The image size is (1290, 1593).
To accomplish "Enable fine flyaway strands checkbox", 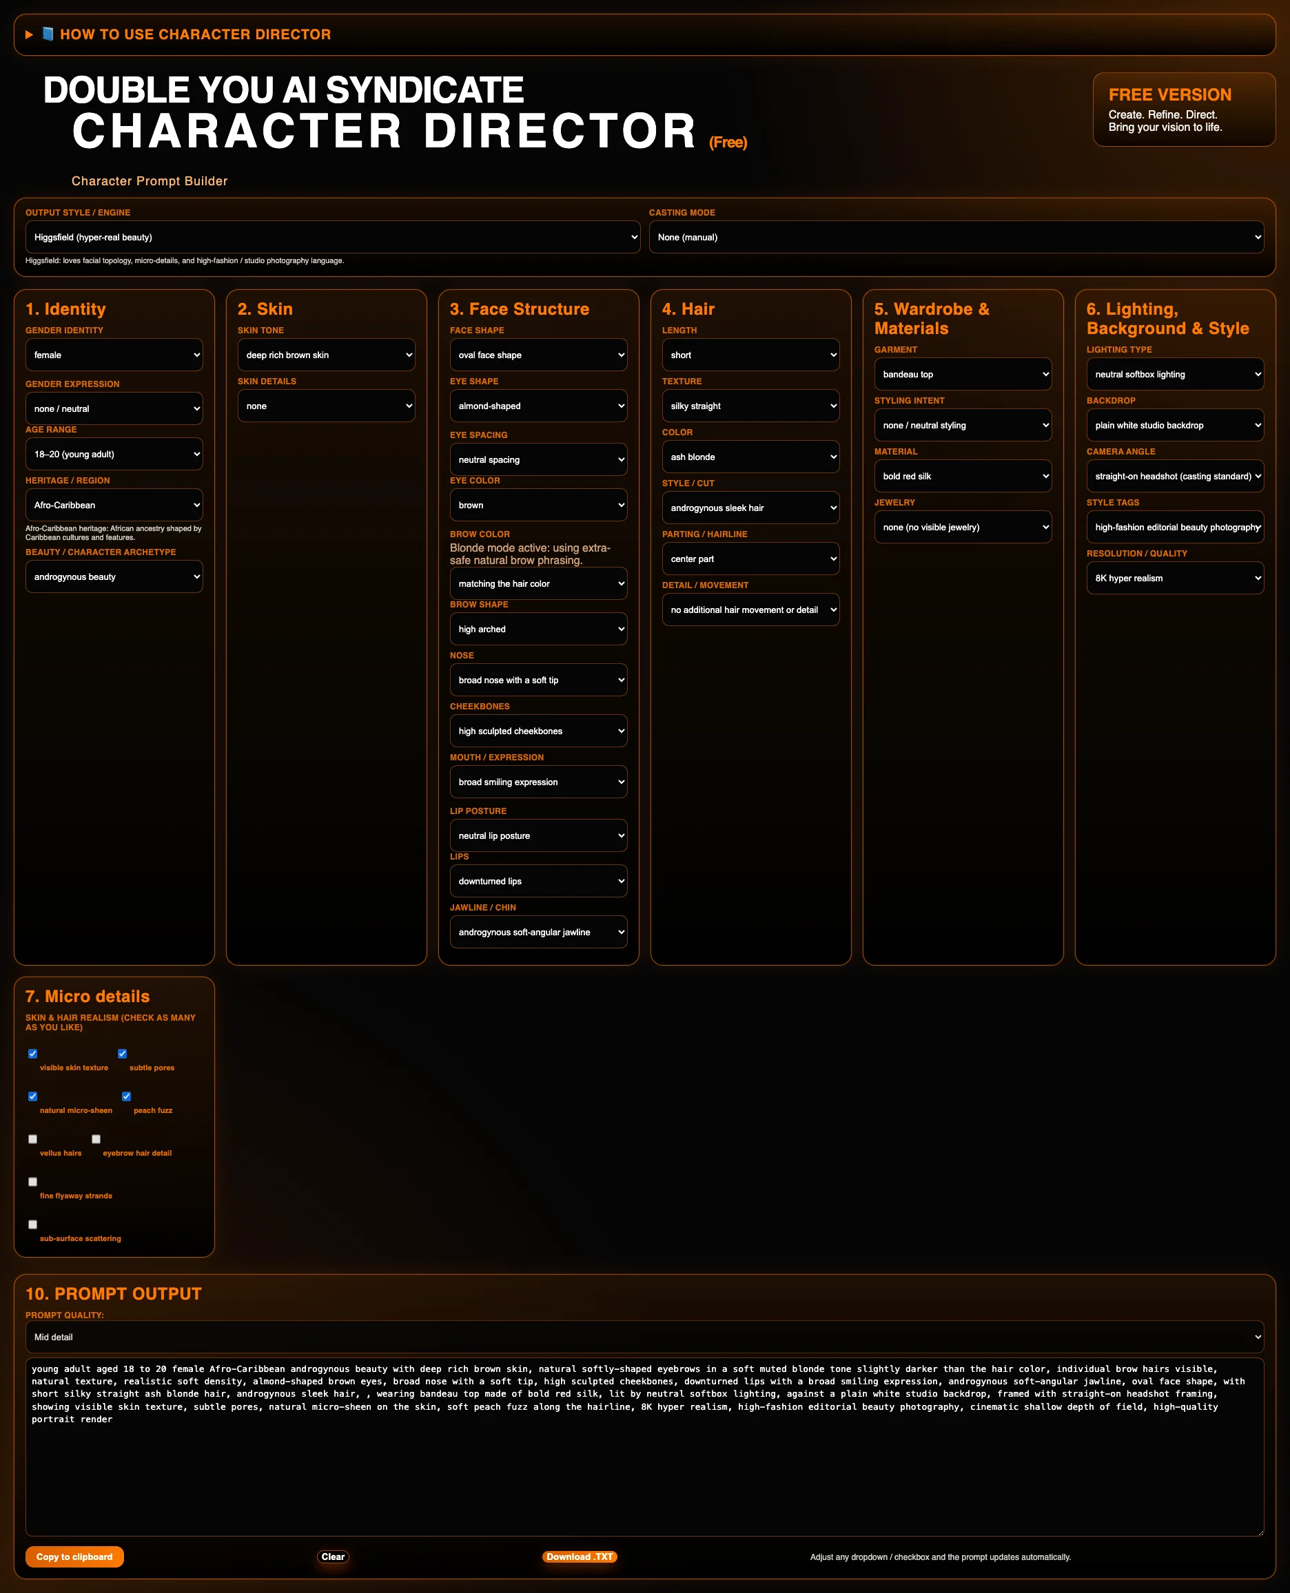I will pyautogui.click(x=32, y=1182).
